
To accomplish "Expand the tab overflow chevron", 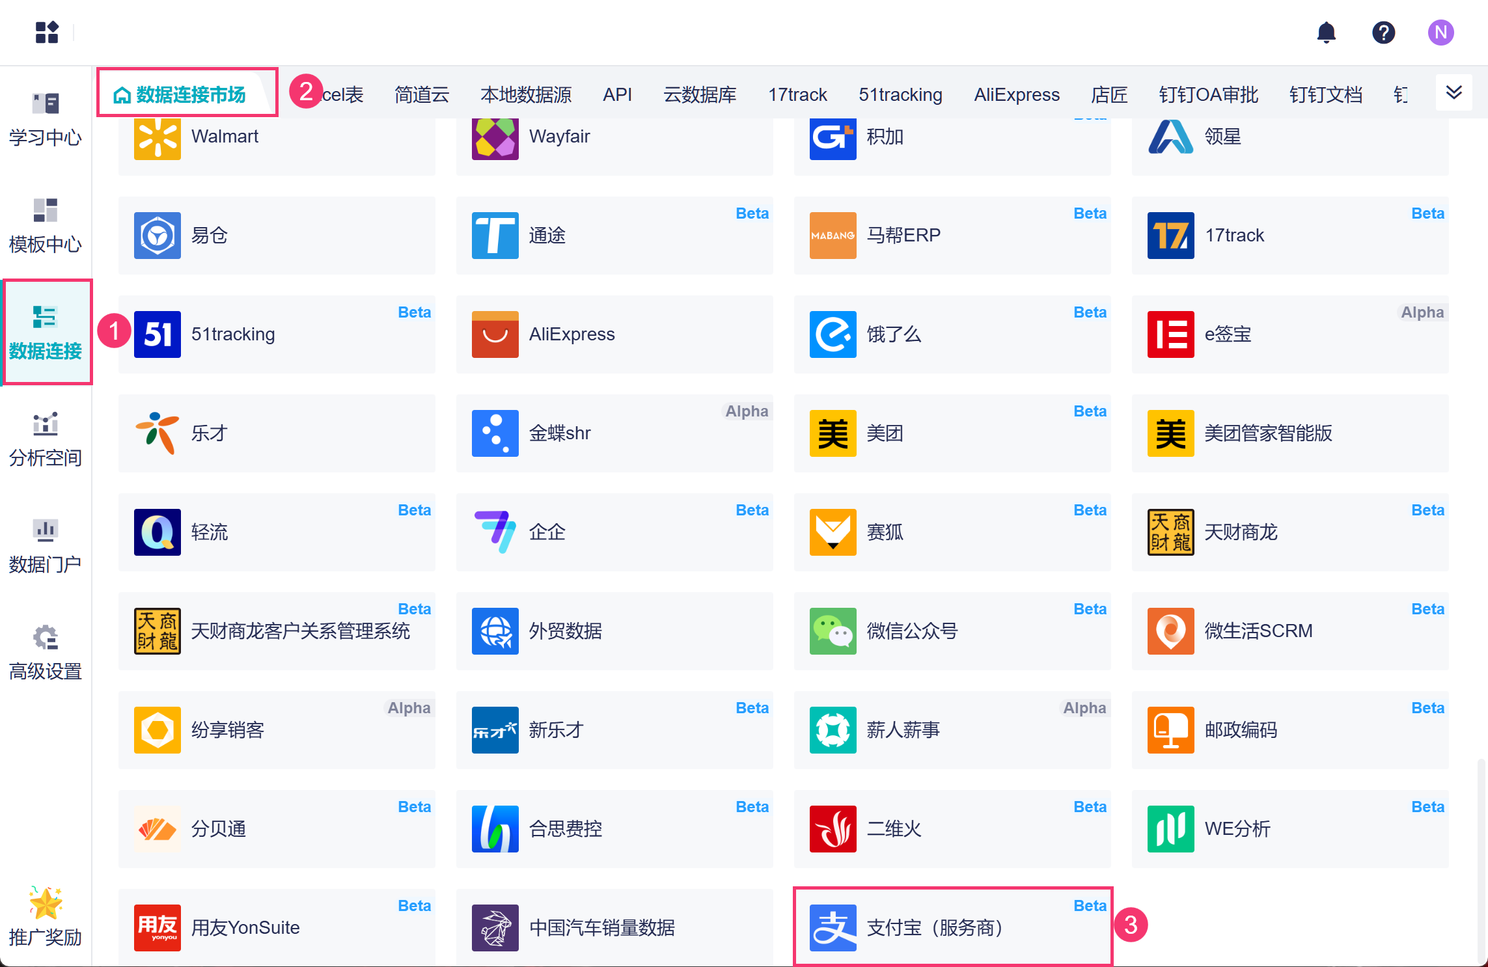I will click(x=1454, y=92).
